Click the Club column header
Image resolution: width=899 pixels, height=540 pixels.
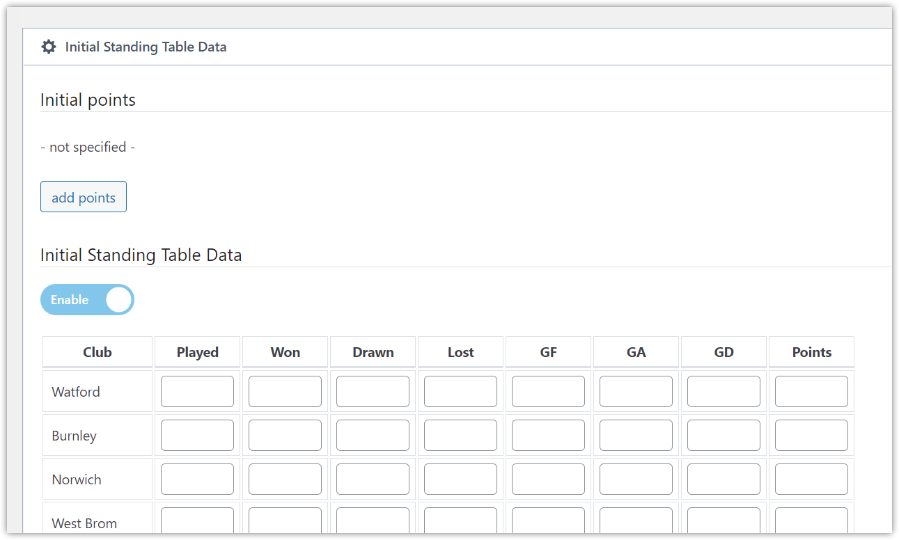point(97,351)
